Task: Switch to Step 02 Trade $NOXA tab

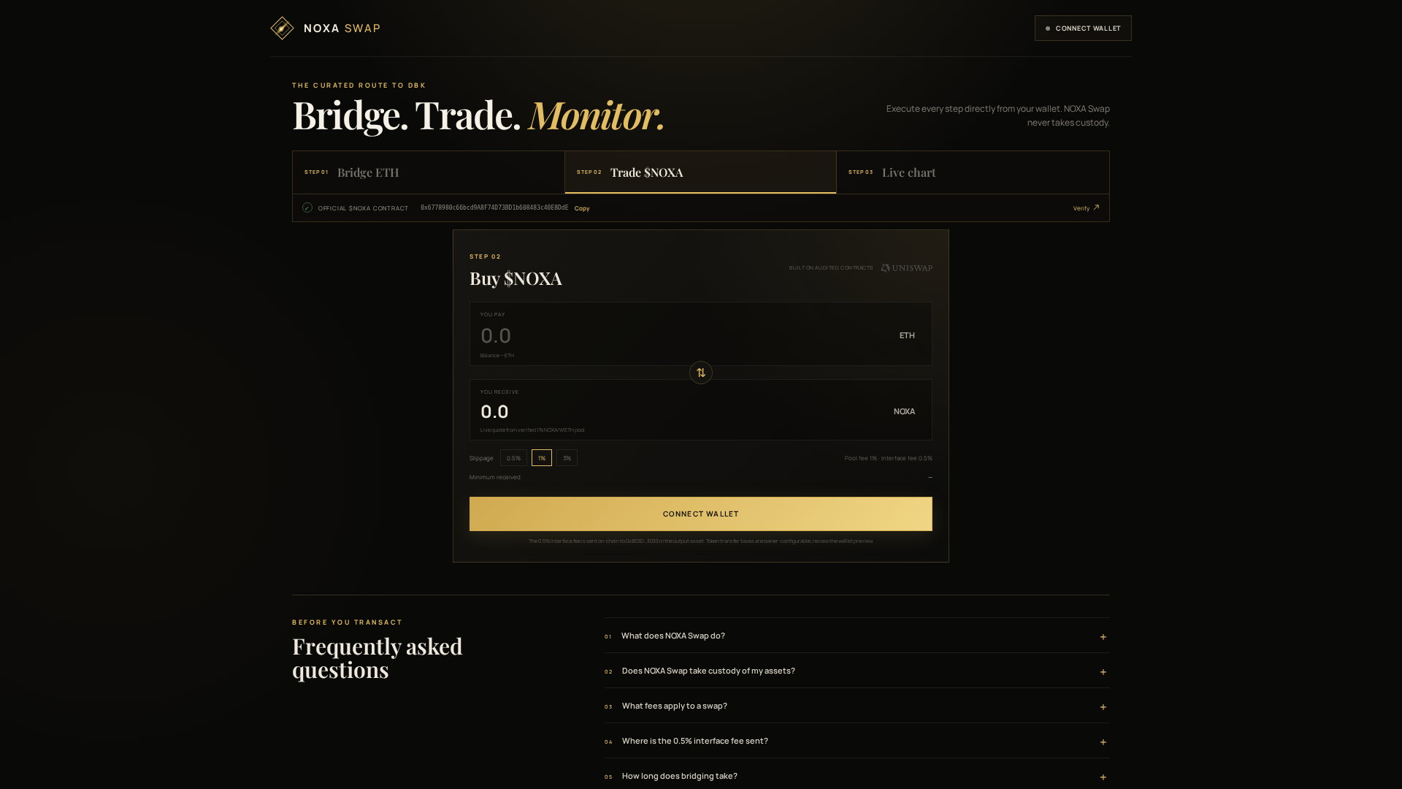Action: coord(700,172)
